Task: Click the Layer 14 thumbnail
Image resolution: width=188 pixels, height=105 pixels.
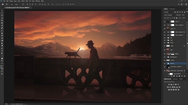Action: (168, 29)
